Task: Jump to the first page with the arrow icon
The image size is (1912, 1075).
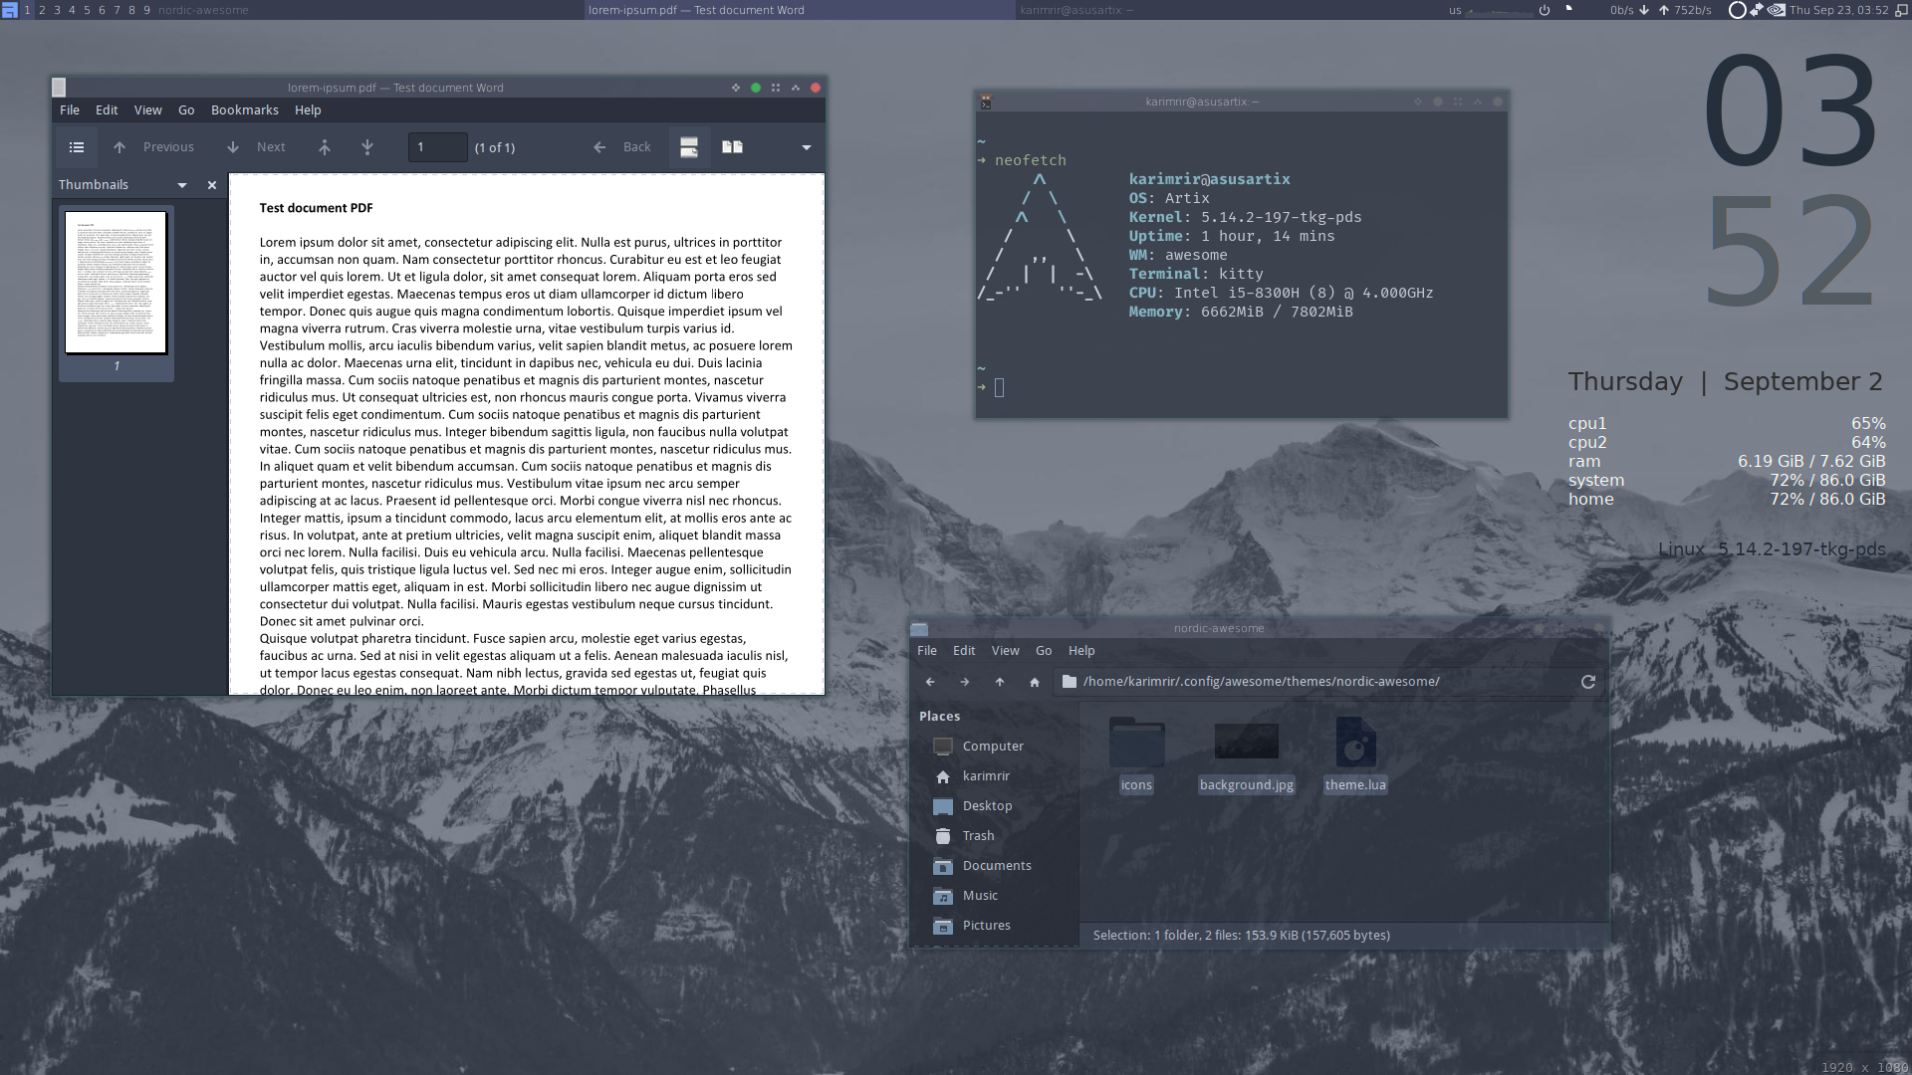Action: [x=324, y=147]
